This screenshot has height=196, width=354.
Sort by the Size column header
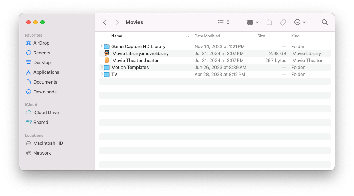click(261, 36)
